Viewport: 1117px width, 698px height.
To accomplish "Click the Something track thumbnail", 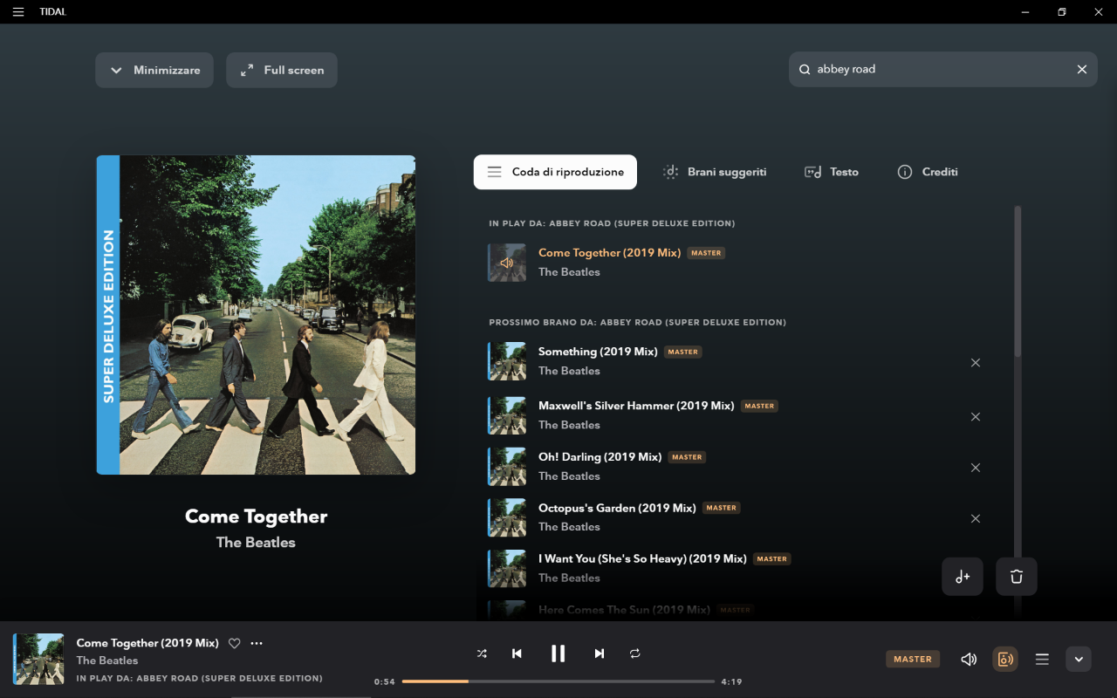I will (507, 361).
